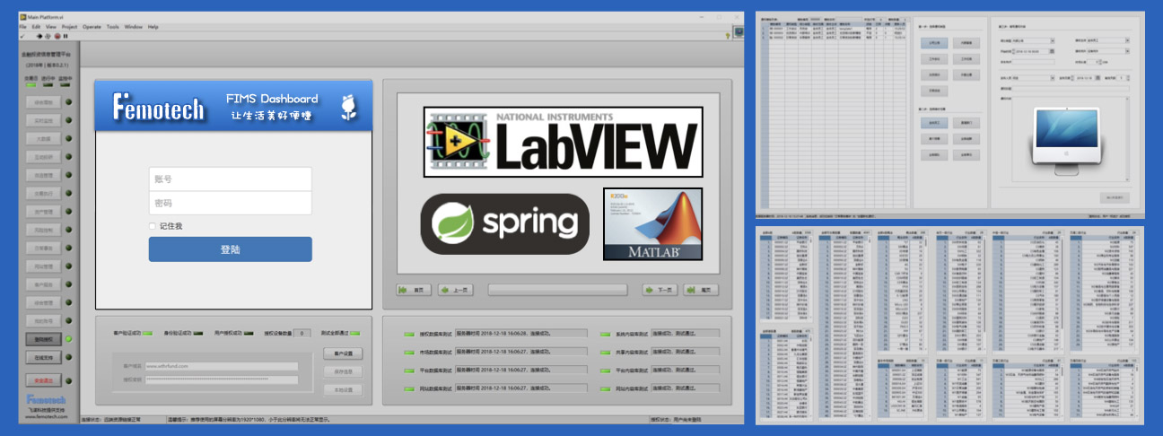Click the iMac image in top-right window

1068,142
